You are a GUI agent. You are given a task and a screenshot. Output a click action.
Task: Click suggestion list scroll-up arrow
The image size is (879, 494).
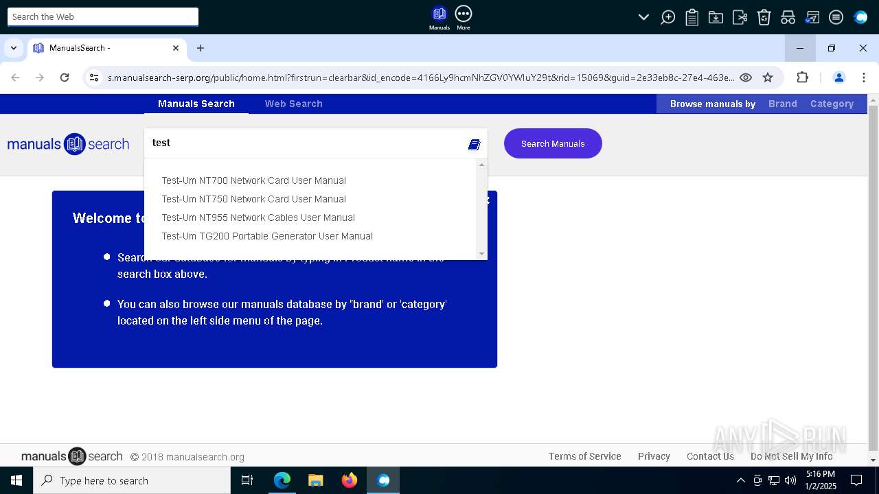481,165
